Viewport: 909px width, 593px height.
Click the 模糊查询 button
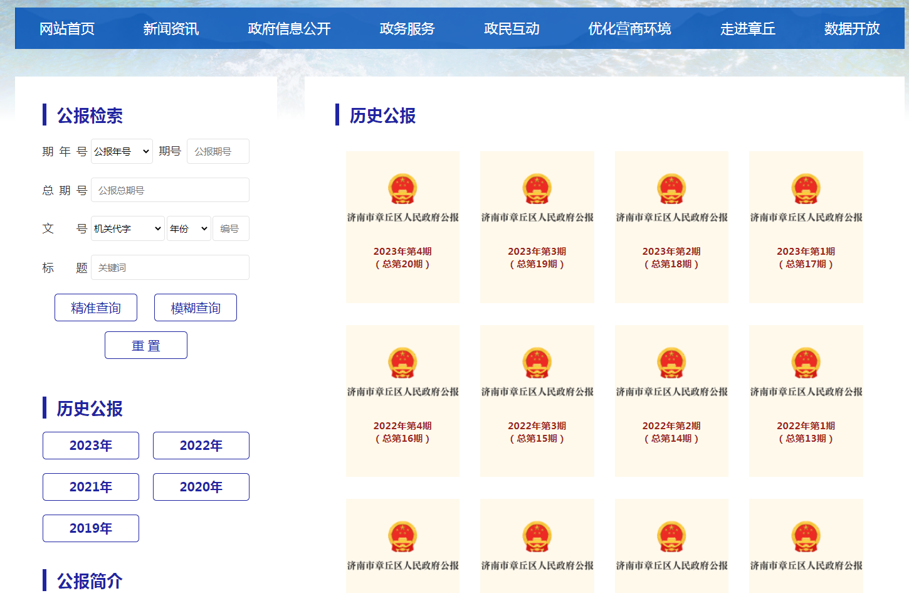coord(196,307)
